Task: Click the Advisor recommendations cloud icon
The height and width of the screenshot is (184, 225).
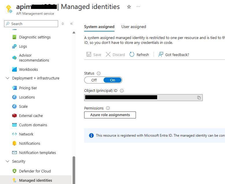Action: click(x=14, y=57)
